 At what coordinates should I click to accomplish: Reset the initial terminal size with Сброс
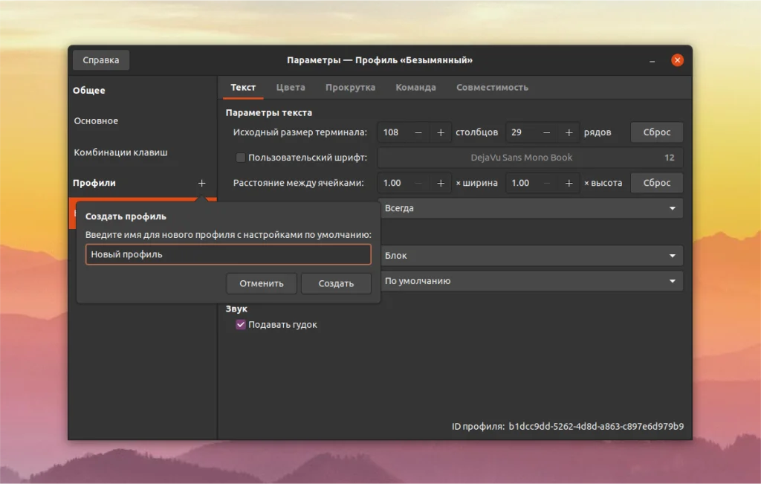pyautogui.click(x=656, y=132)
